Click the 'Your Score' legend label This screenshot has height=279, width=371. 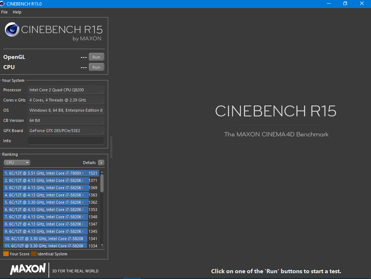click(x=20, y=254)
